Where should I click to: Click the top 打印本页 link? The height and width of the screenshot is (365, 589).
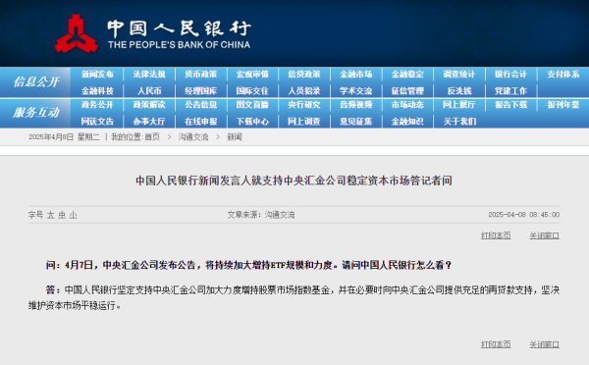pyautogui.click(x=496, y=235)
